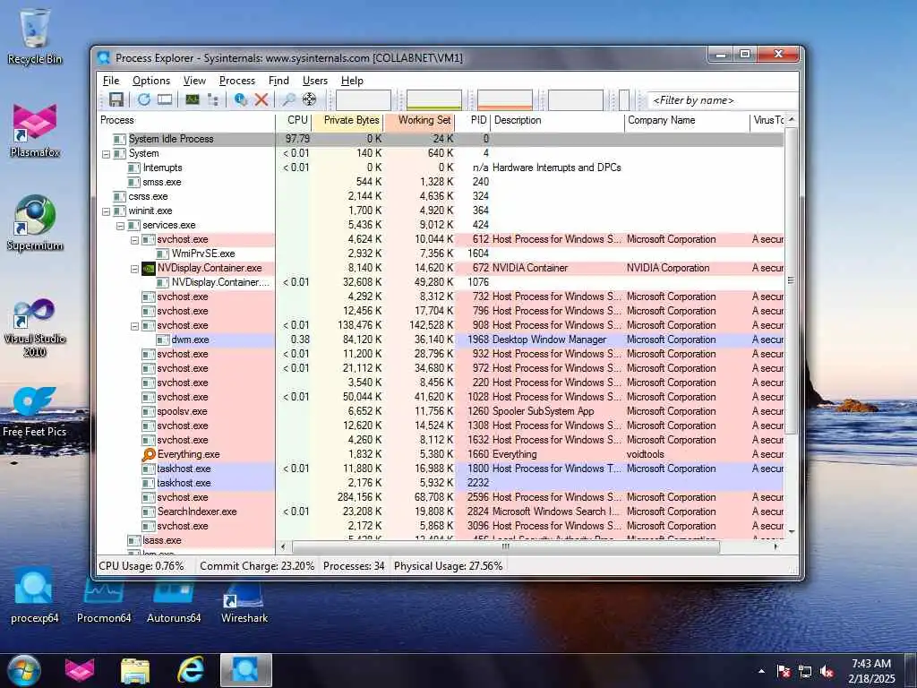The height and width of the screenshot is (688, 917).
Task: Click the NVIDIA Corporation company cell
Action: (x=668, y=268)
